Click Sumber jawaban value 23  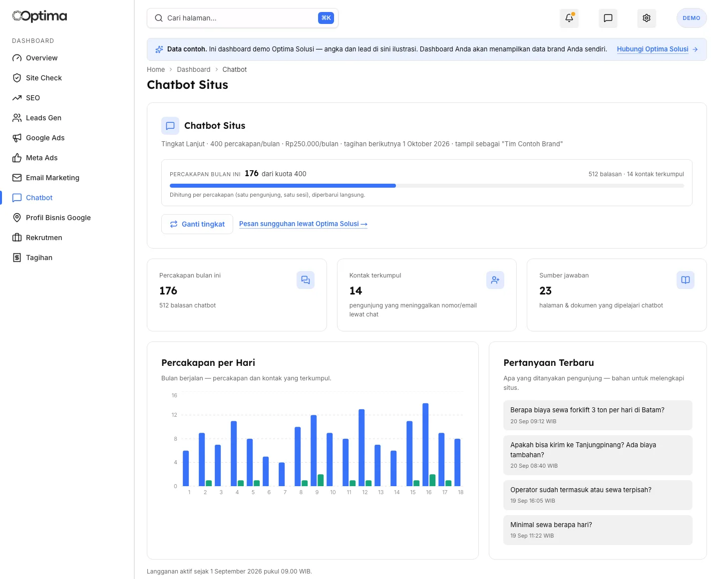[546, 290]
